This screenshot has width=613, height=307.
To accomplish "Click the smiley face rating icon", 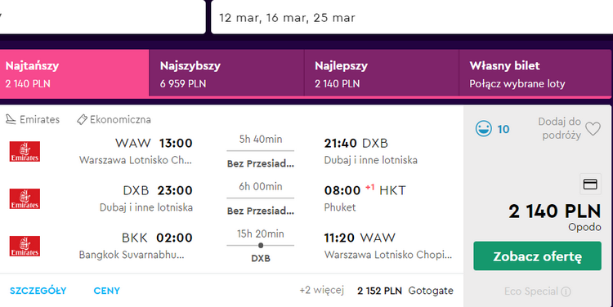I will click(x=484, y=129).
